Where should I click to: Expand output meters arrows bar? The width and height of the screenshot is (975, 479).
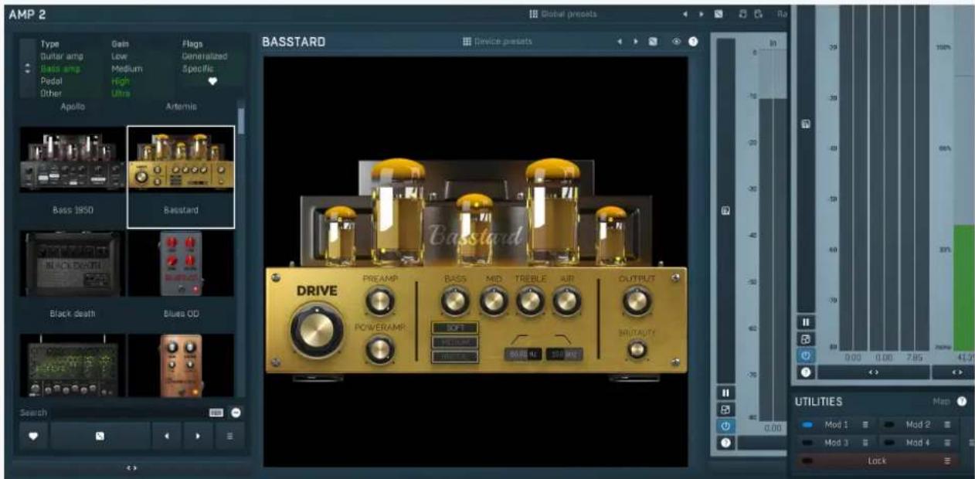874,372
